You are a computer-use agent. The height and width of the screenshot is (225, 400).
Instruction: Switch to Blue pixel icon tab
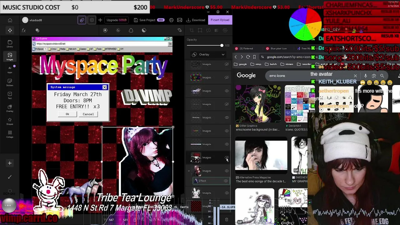tap(279, 48)
